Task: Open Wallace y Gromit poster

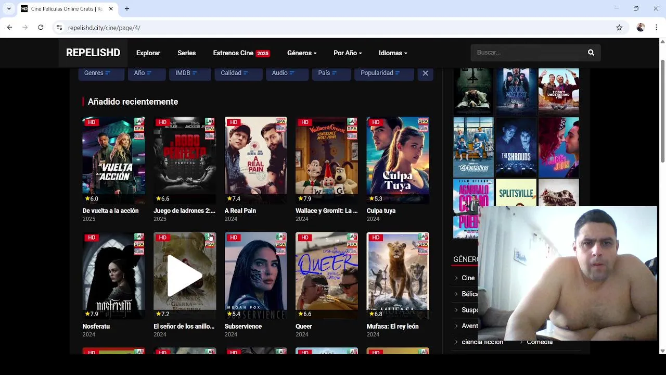Action: pos(327,160)
